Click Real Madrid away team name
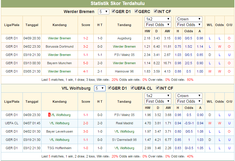The image size is (235, 161). click(124, 123)
